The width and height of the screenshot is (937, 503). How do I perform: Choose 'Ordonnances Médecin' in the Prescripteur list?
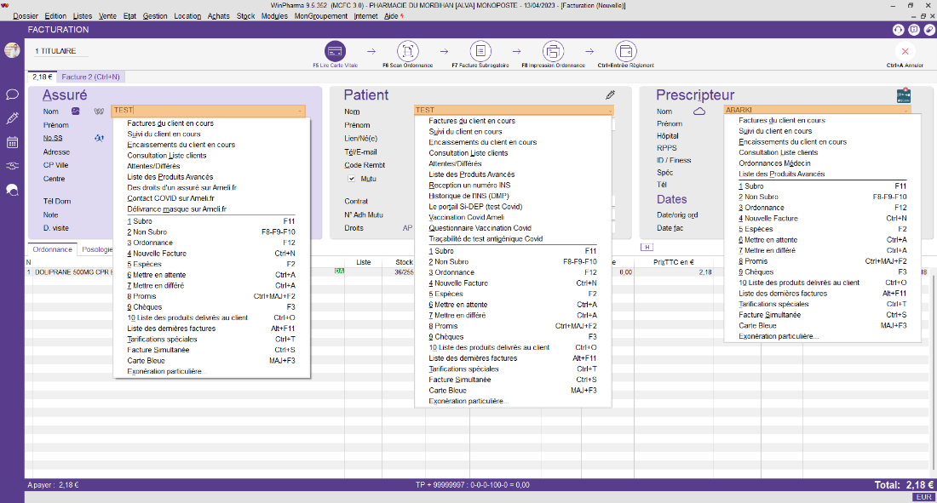pyautogui.click(x=774, y=163)
